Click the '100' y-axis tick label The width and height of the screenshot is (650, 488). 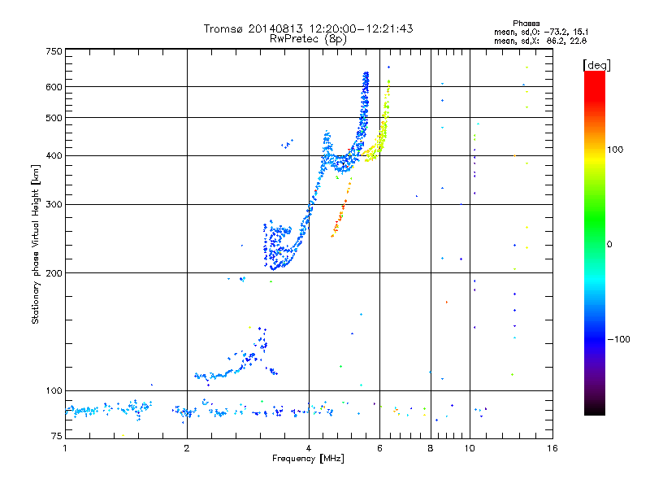click(54, 390)
